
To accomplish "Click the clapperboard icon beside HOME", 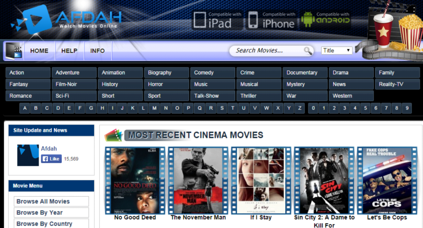I will (x=13, y=51).
